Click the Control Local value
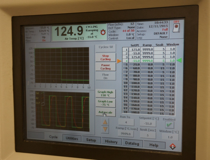The height and width of the screenshot is (160, 210). tap(130, 38)
